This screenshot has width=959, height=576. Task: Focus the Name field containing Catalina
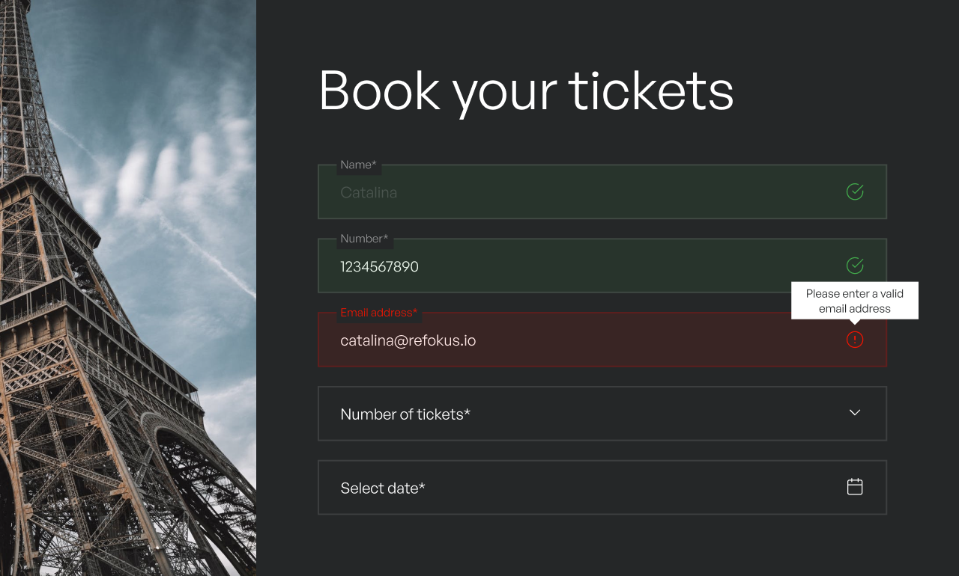[x=602, y=192]
